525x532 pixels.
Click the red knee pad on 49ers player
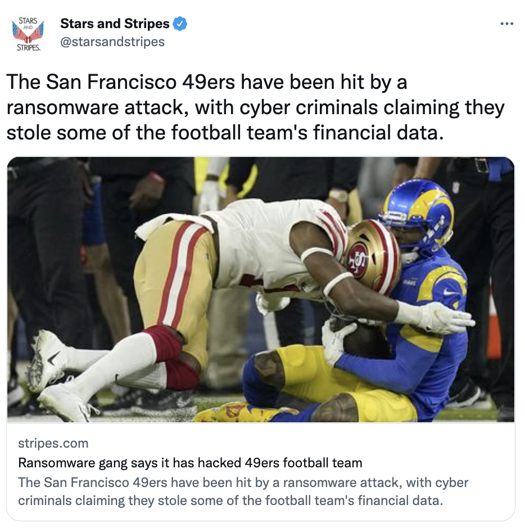(163, 343)
